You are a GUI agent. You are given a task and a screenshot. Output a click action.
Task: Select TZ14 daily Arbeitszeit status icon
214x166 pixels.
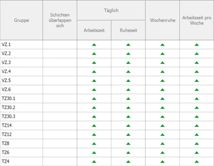pyautogui.click(x=94, y=126)
